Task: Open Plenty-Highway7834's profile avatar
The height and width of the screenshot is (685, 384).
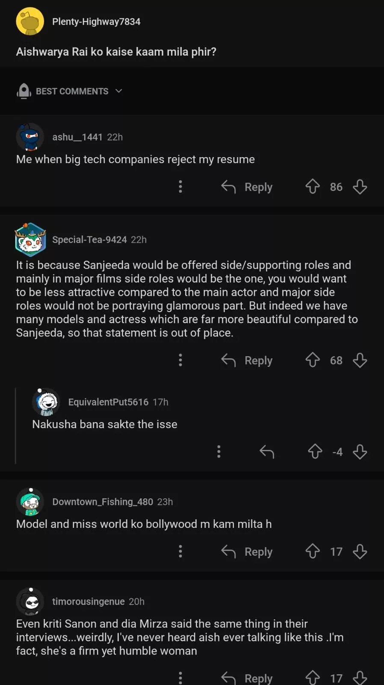Action: coord(30,21)
